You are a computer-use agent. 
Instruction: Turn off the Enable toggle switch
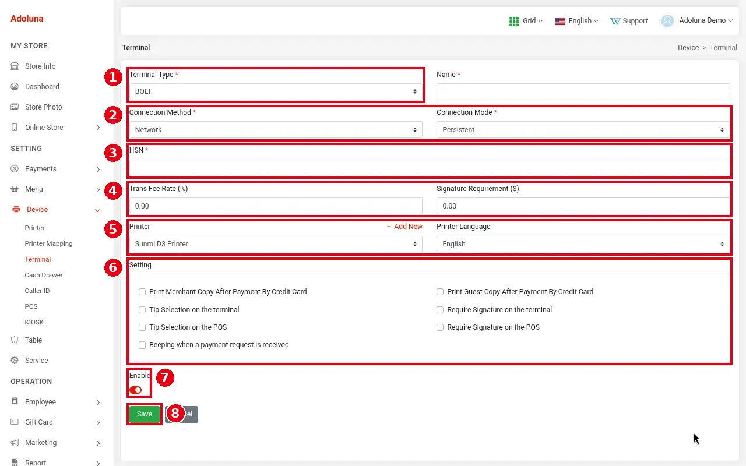(136, 390)
